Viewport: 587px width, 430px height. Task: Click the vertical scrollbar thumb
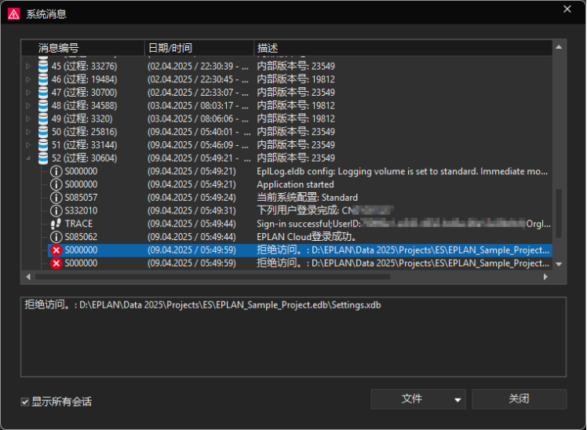tap(559, 213)
